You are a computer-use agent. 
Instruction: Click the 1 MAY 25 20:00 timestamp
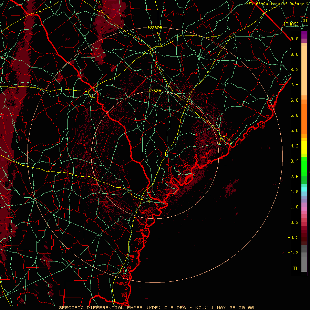(233, 308)
